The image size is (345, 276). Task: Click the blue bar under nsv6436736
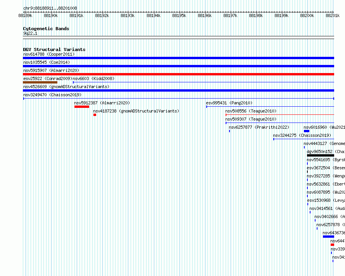[x=328, y=237]
